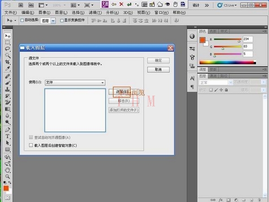Image resolution: width=269 pixels, height=202 pixels.
Task: Select the Healing Brush tool
Action: 7,76
